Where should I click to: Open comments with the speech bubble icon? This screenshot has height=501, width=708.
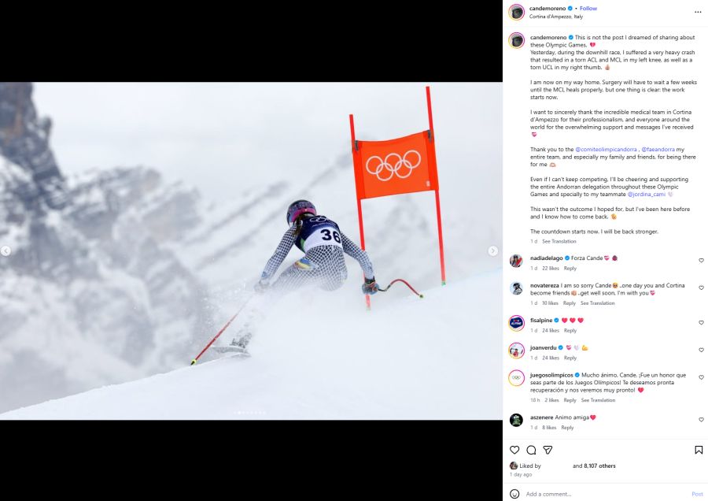(x=531, y=450)
